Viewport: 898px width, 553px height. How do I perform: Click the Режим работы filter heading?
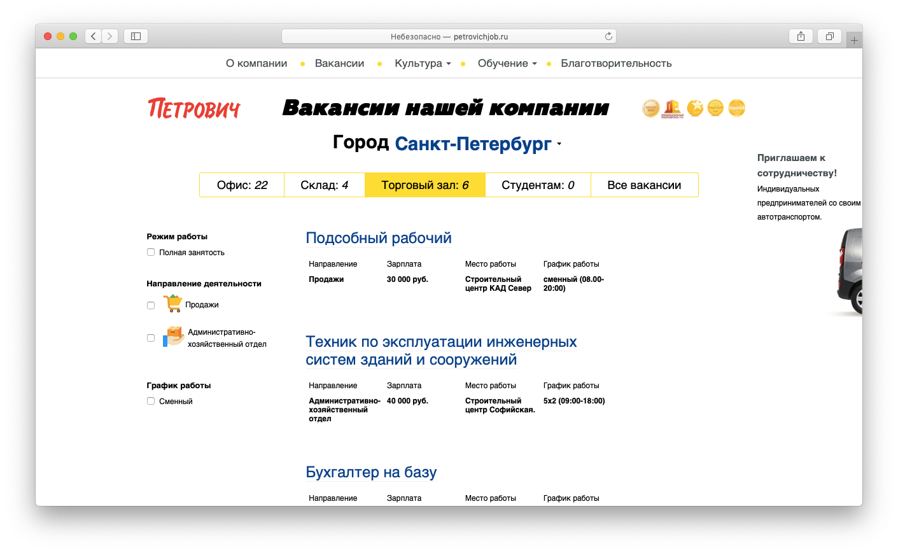[x=177, y=237]
